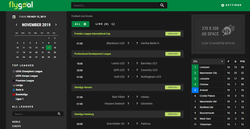This screenshot has height=129, width=250.
Task: Click the LaLiga logo icon
Action: pyautogui.click(x=14, y=85)
